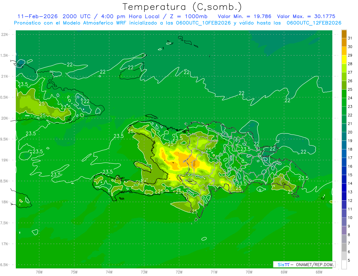The image size is (358, 276).
Task: Click the 68W longitude axis label
Action: tap(319, 272)
